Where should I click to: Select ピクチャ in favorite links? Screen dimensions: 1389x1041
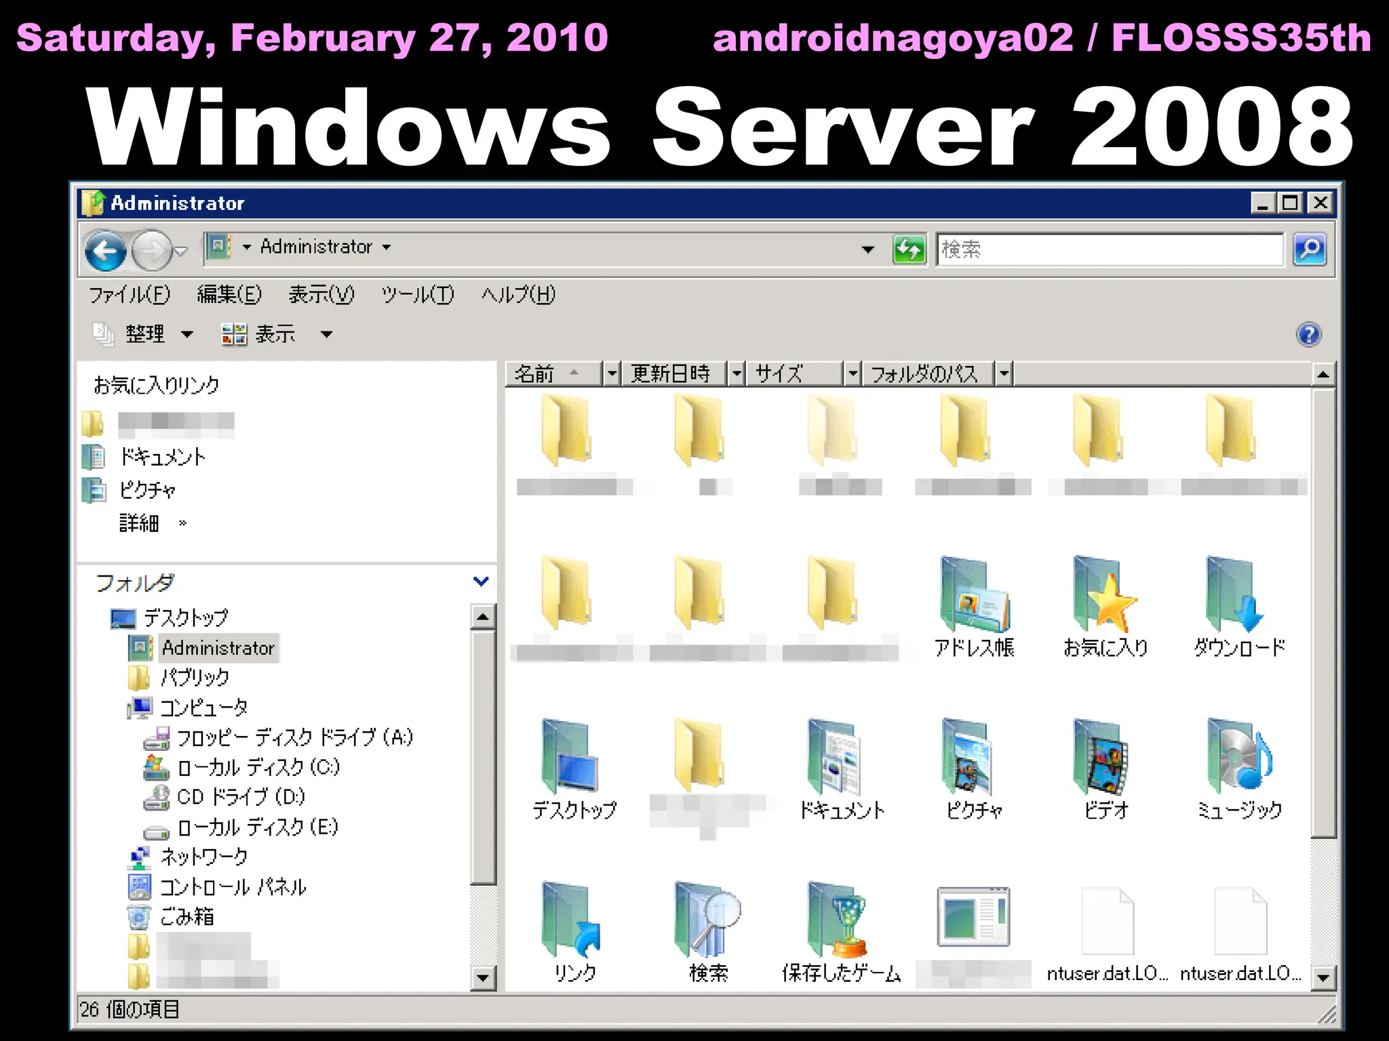pyautogui.click(x=129, y=490)
